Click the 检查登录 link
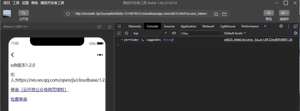Image resolution: width=300 pixels, height=111 pixels. click(19, 99)
